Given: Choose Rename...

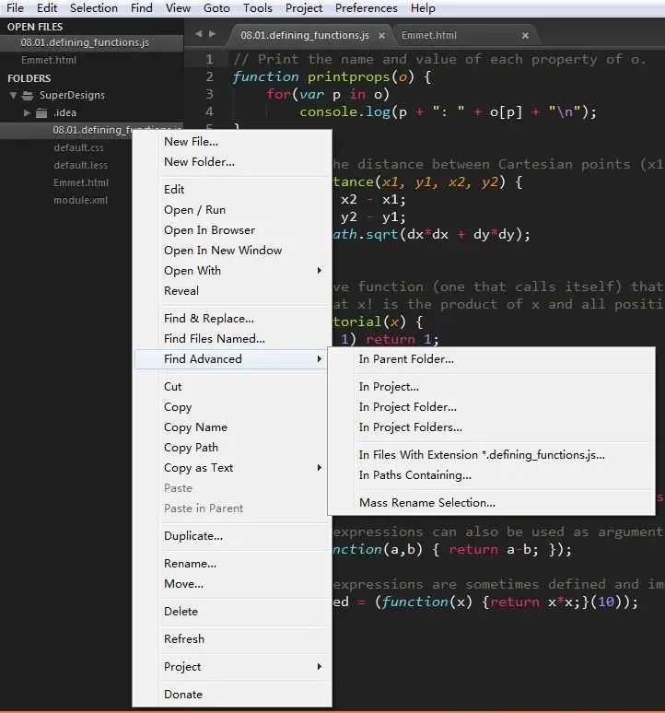Looking at the screenshot, I should (232, 564).
